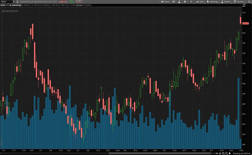Open the D time frame selector
The width and height of the screenshot is (252, 155).
(x=191, y=2)
